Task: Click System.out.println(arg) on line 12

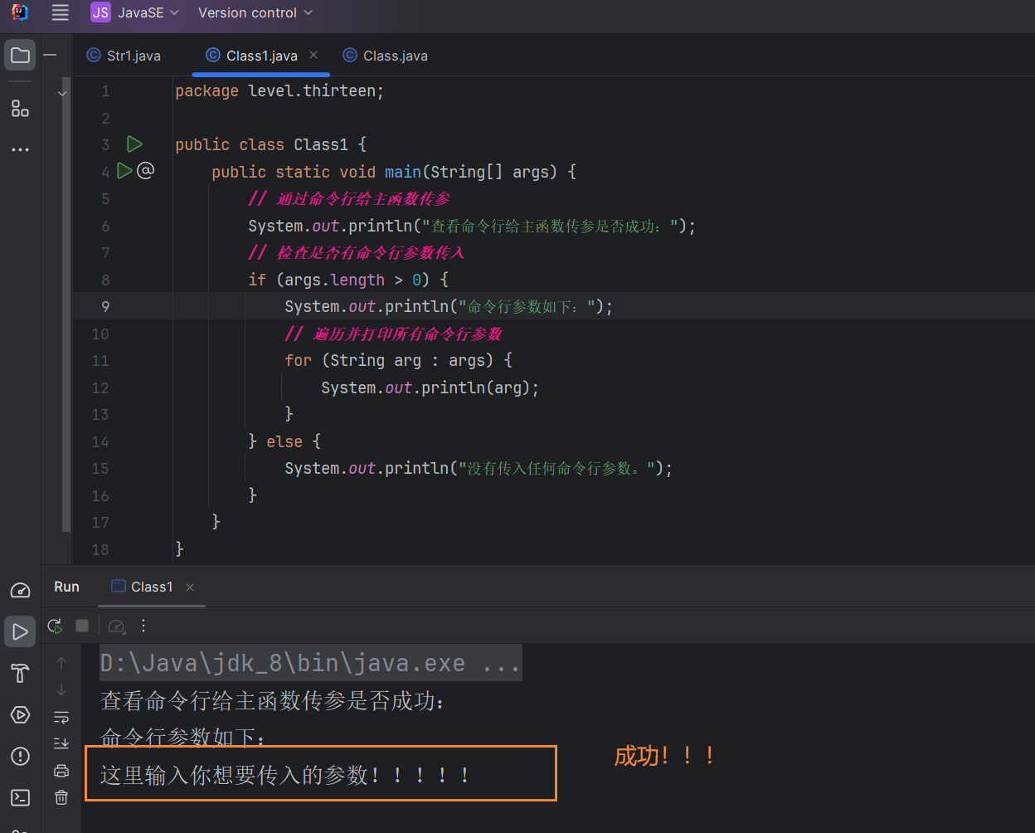Action: pyautogui.click(x=430, y=387)
